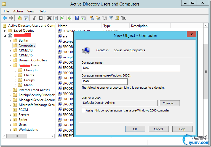Click the domain node server icon
This screenshot has height=147, width=211.
pyautogui.click(x=10, y=36)
